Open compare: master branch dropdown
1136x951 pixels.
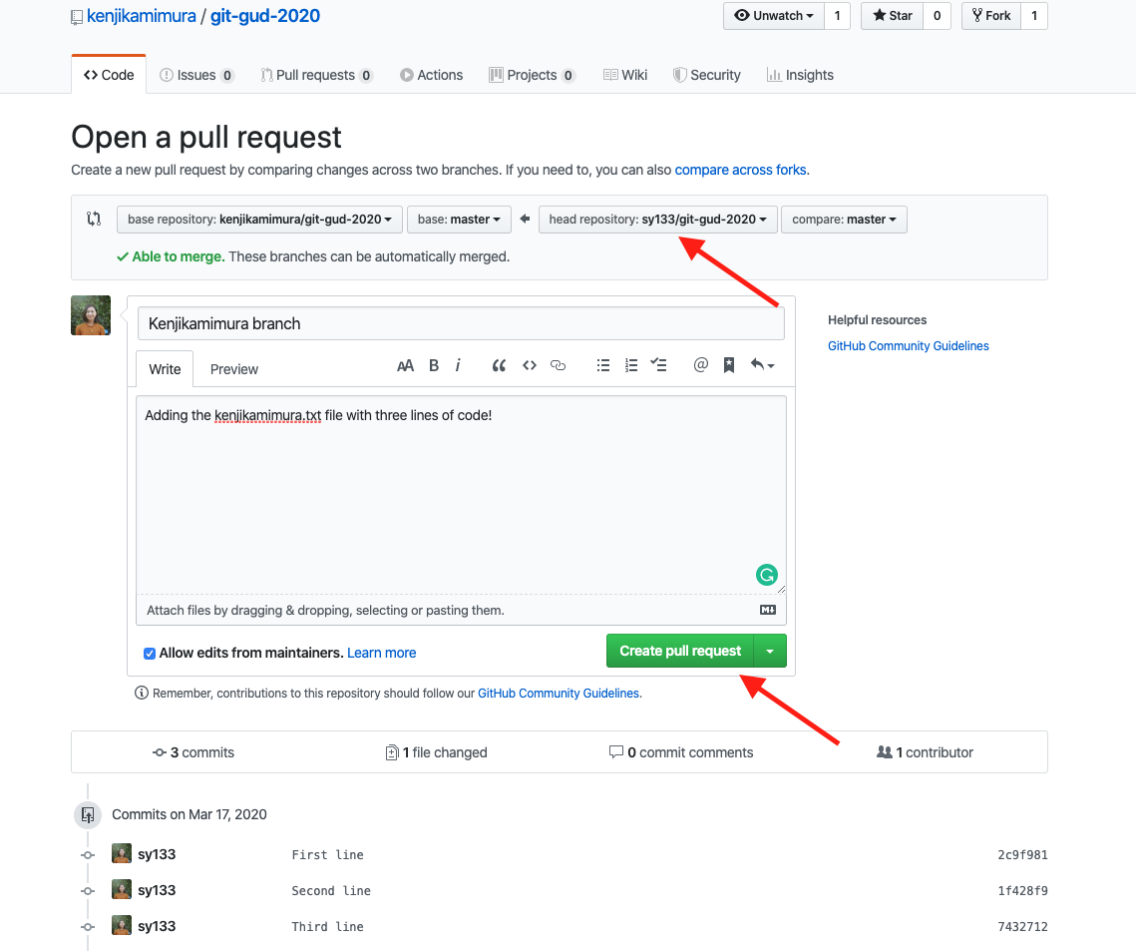point(844,219)
